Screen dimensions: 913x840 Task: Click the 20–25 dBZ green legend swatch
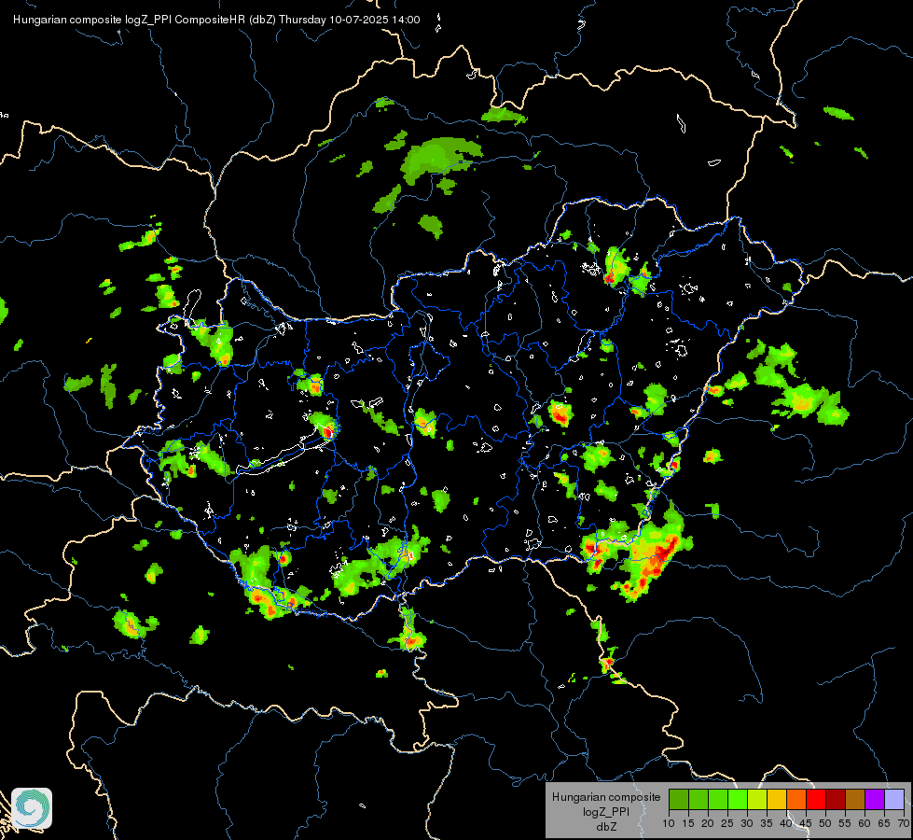(x=718, y=799)
